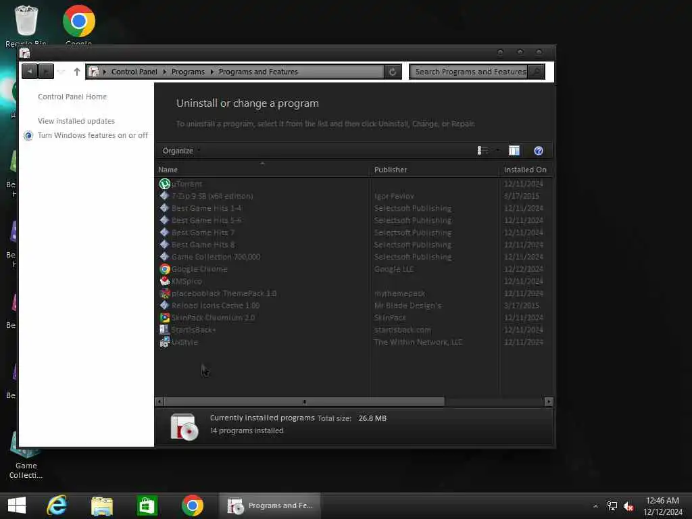Click the KMSpico program icon

165,281
